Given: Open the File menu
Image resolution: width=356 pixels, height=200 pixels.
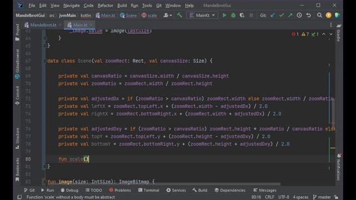Looking at the screenshot, I should click(x=32, y=6).
